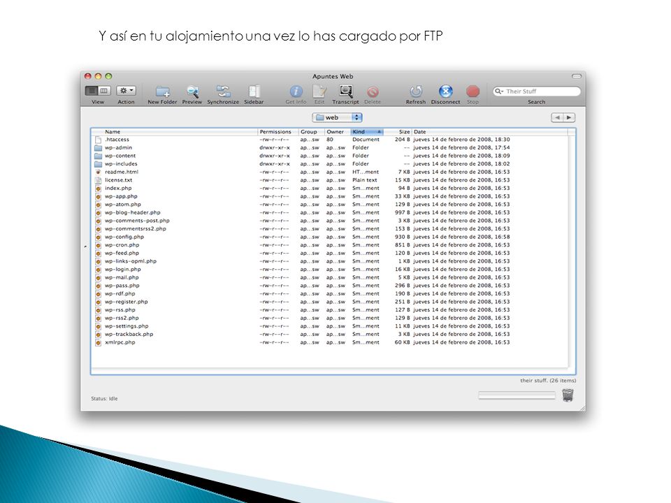Click the red Stop icon

[472, 92]
